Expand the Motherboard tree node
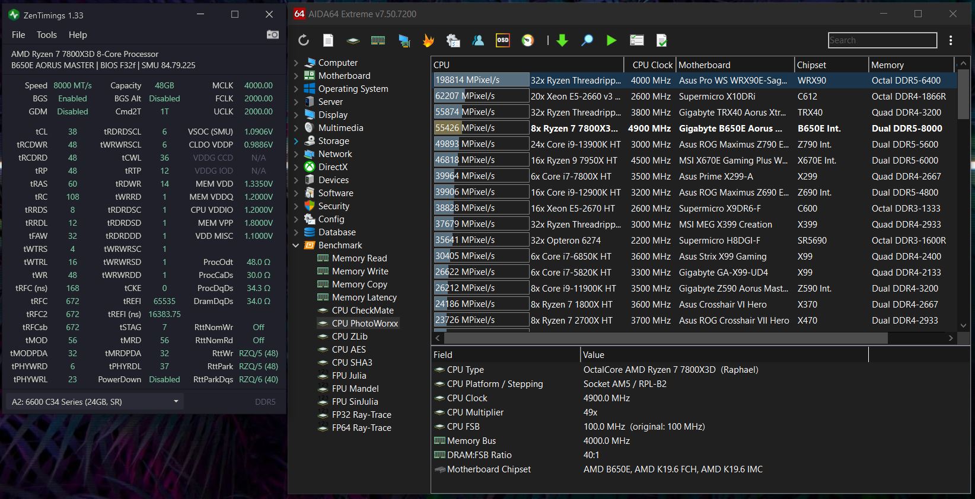Screen dimensions: 975x499 pos(296,76)
